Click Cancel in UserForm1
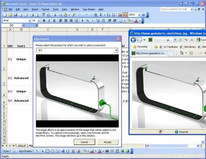The height and width of the screenshot is (159, 206). [x=84, y=142]
